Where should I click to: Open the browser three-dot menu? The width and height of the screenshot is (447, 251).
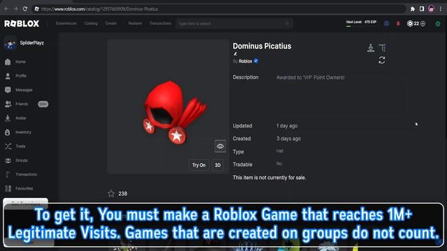(x=441, y=9)
